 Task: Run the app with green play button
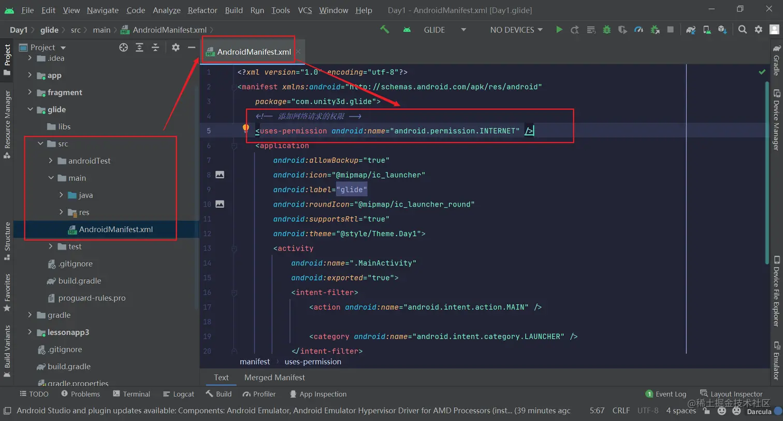pos(559,30)
